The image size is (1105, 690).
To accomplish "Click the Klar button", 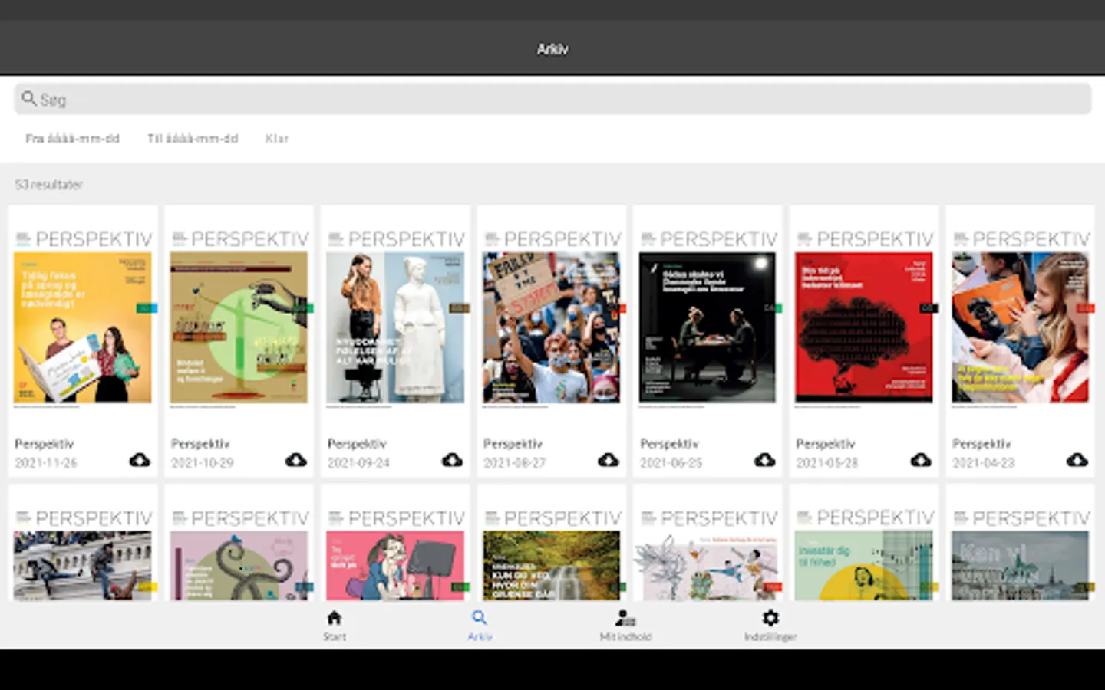I will click(277, 139).
